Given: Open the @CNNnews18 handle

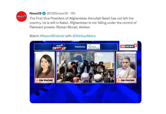Looking at the screenshot, I should 57,13.
